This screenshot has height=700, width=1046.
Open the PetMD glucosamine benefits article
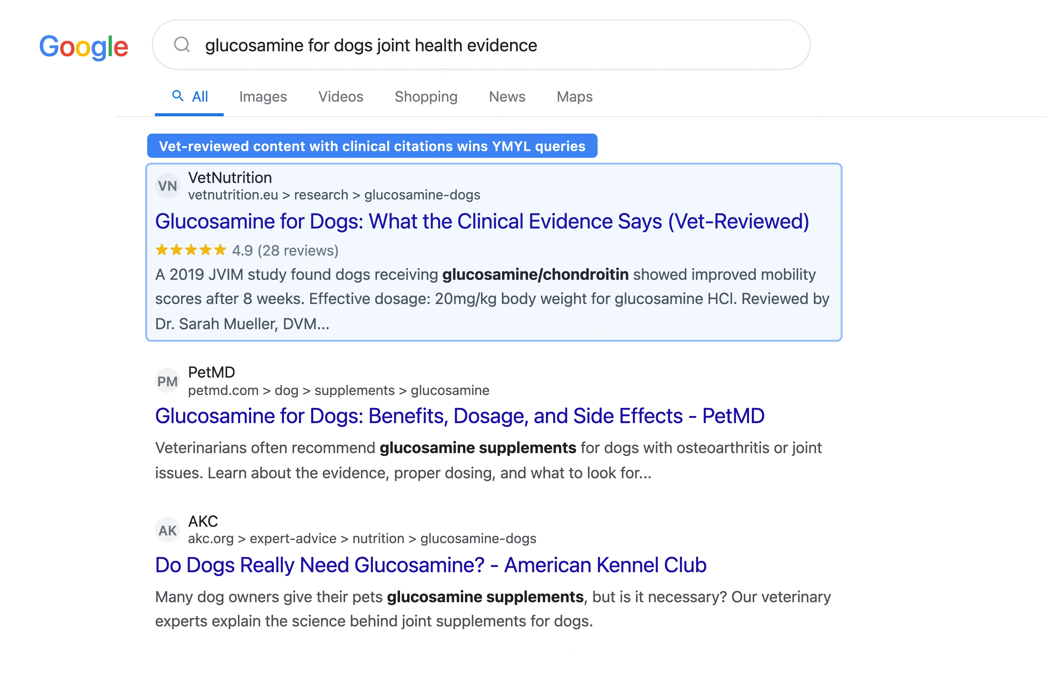coord(459,416)
